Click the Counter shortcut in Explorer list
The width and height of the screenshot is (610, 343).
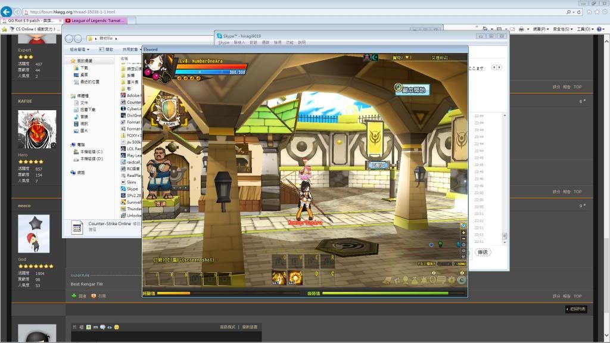click(131, 102)
